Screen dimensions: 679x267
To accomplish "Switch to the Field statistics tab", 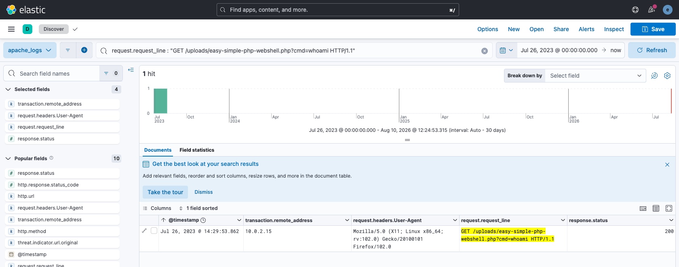I will click(x=197, y=150).
